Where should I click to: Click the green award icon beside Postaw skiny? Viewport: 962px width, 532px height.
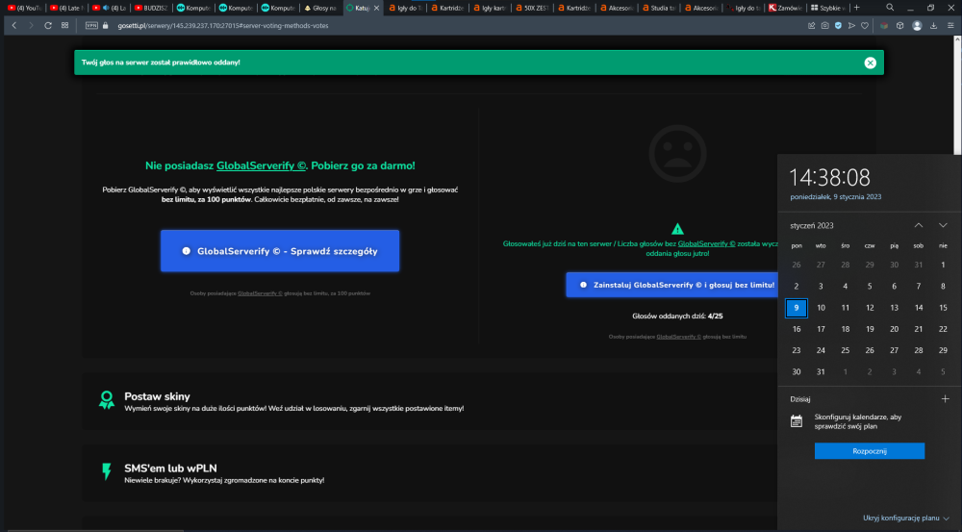coord(107,400)
